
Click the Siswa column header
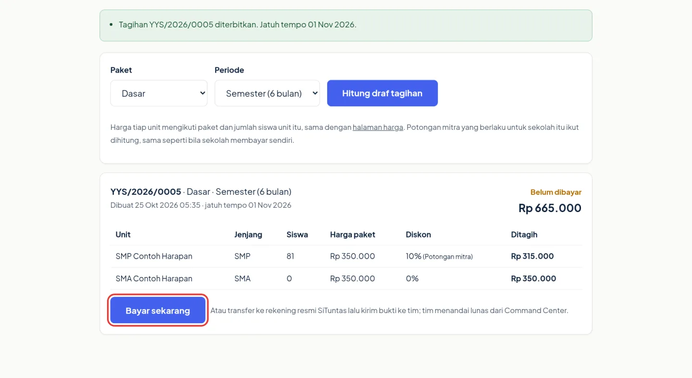[x=297, y=235]
